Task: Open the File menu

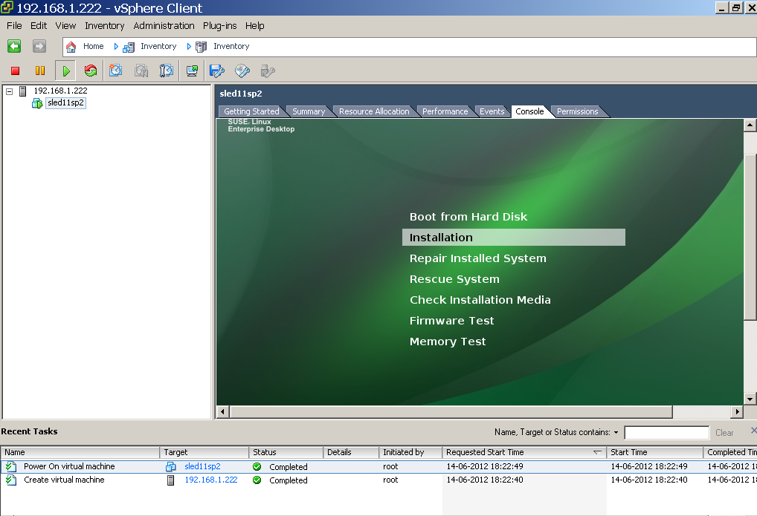Action: [14, 25]
